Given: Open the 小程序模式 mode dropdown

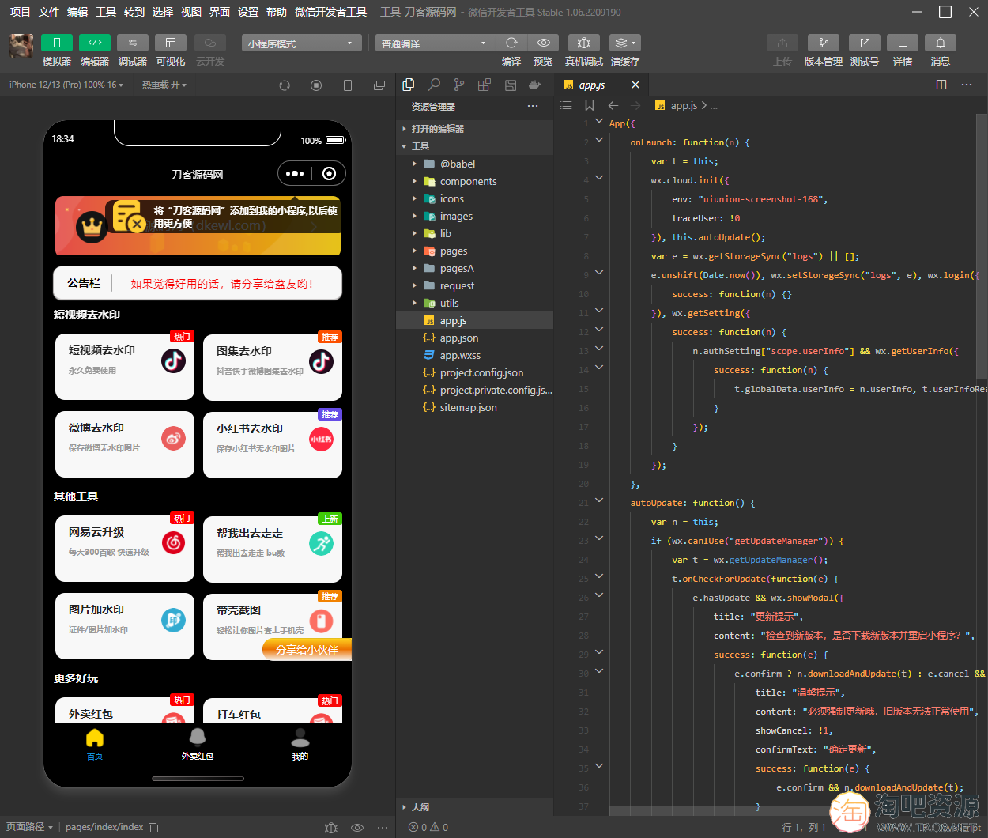Looking at the screenshot, I should [x=302, y=43].
